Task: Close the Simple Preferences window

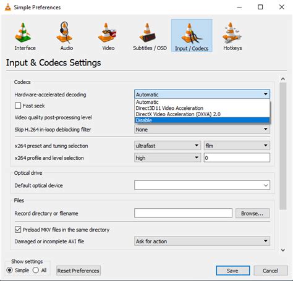Action: coord(282,7)
